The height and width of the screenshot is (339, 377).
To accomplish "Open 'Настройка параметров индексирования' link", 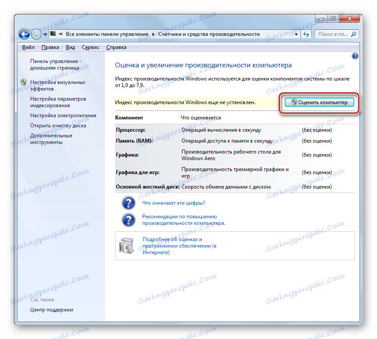I will [58, 102].
